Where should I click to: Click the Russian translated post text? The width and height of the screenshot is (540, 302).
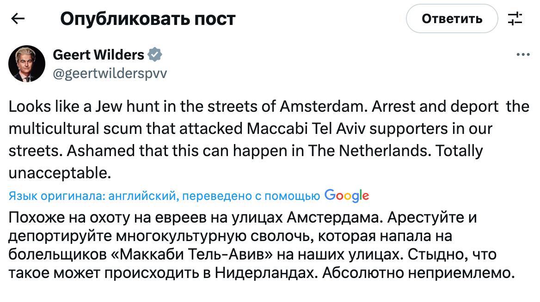262,245
